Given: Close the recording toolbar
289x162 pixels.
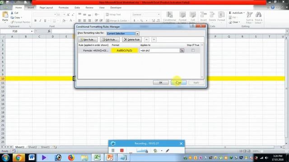Looking at the screenshot, I should click(181, 144).
